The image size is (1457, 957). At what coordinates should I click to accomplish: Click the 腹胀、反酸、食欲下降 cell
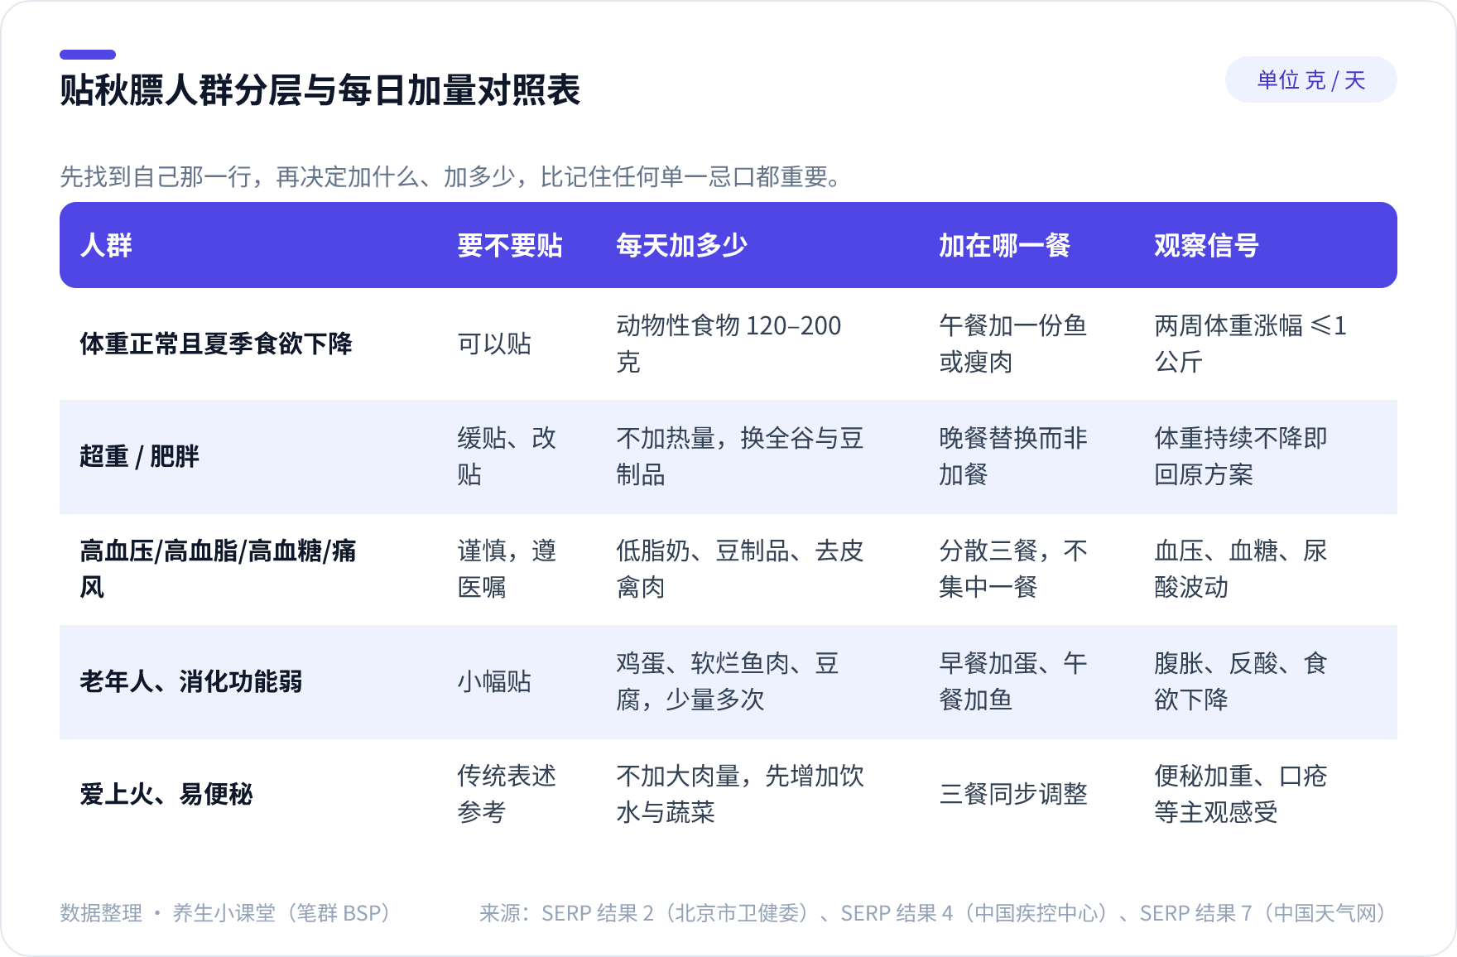click(1241, 681)
